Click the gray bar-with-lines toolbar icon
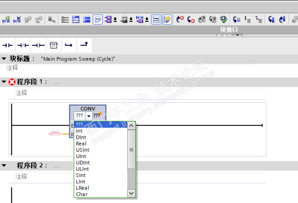 (248, 20)
